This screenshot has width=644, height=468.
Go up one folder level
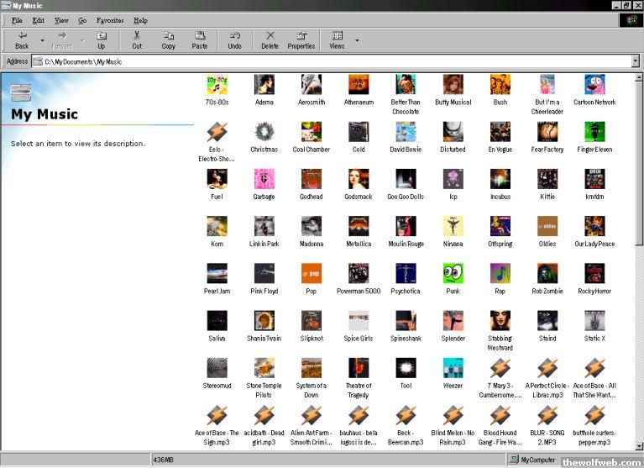point(101,39)
